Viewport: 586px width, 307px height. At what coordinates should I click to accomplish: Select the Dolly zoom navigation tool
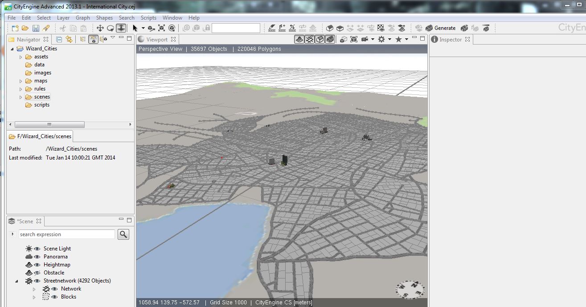click(121, 28)
